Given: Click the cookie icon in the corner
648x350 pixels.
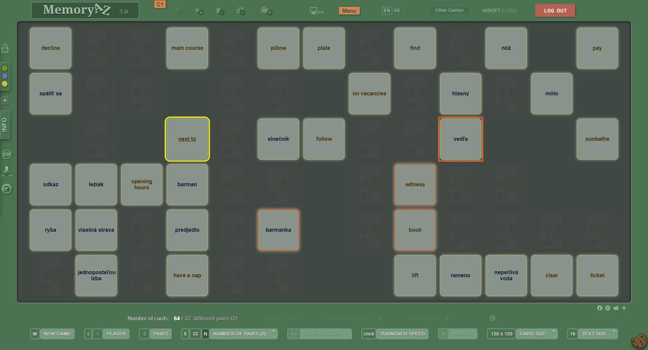Looking at the screenshot, I should tap(639, 341).
